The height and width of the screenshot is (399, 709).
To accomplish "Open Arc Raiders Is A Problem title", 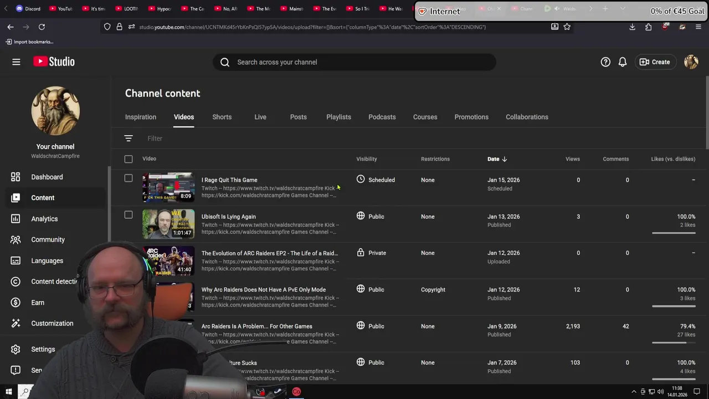I will tap(257, 326).
